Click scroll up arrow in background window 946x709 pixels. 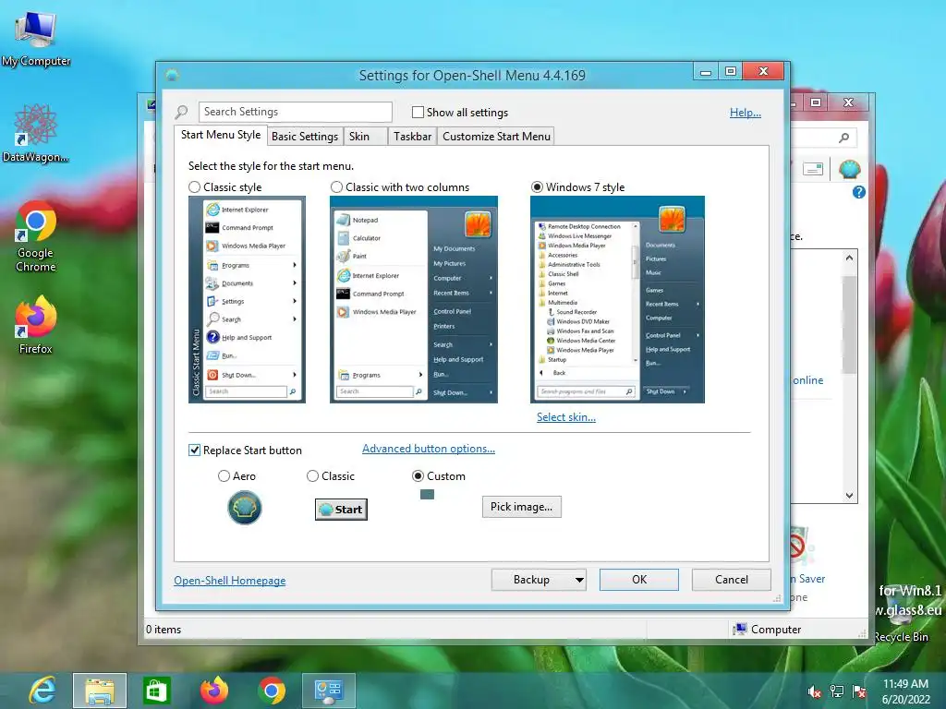click(x=850, y=258)
